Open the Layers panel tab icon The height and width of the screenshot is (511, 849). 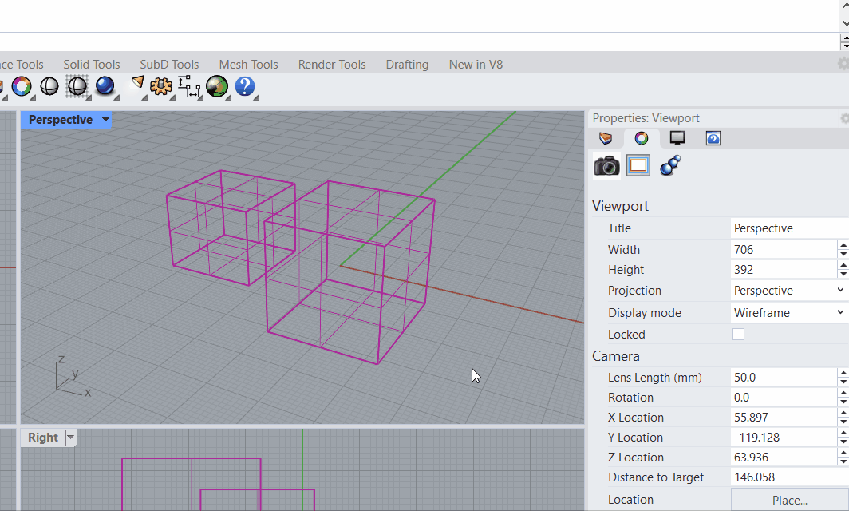click(606, 138)
